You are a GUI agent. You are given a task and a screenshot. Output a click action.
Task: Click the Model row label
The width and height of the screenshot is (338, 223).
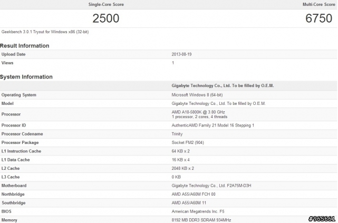click(7, 104)
